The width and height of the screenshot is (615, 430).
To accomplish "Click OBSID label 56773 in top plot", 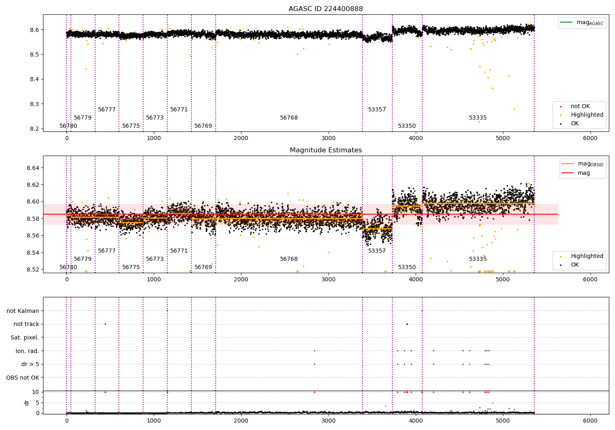I will tap(155, 118).
